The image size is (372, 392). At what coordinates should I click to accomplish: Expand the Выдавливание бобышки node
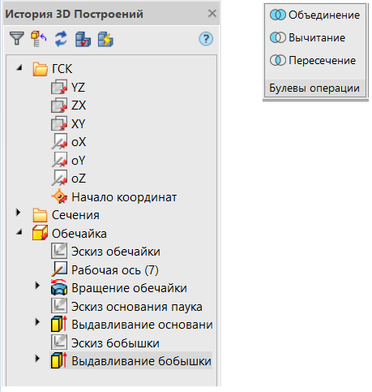point(37,359)
